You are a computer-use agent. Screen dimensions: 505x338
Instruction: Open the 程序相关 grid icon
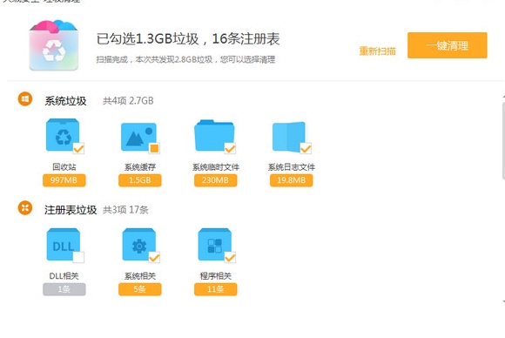coord(214,245)
